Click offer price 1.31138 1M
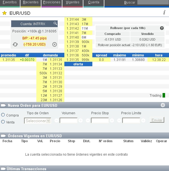169x171 pixels. click(x=78, y=46)
